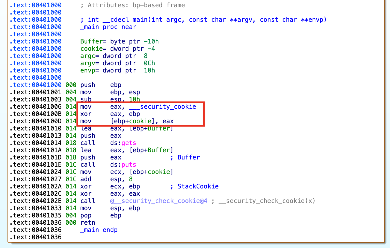The height and width of the screenshot is (248, 390).
Task: Click the pop ebp instruction
Action: tap(101, 215)
